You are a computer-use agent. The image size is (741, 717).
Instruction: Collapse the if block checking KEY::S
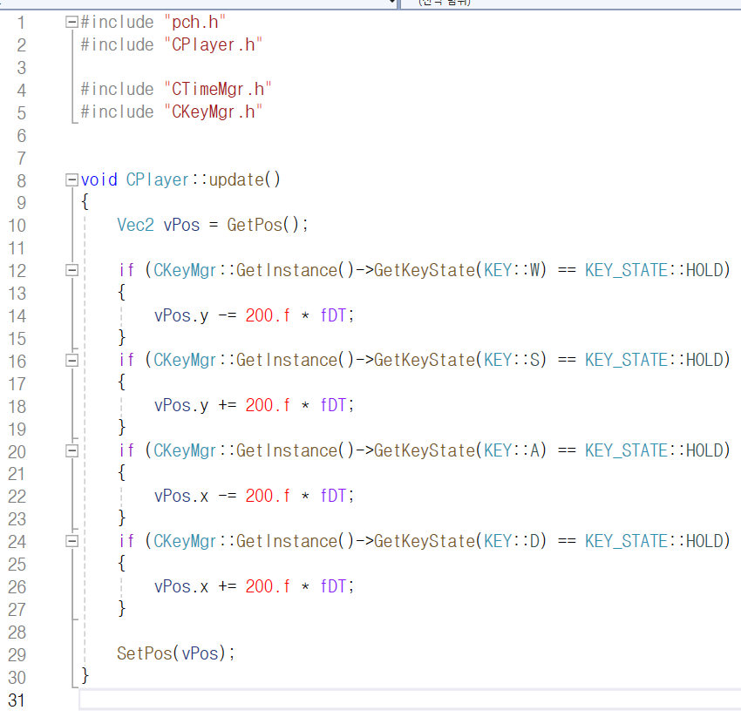(x=73, y=361)
